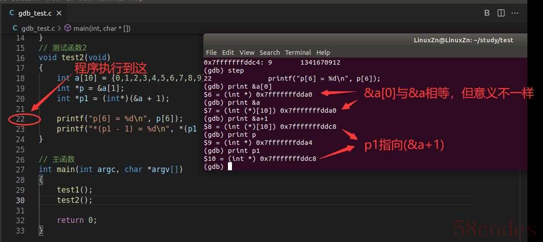This screenshot has height=242, width=543.
Task: Click the line number 27 in the gutter
Action: pyautogui.click(x=20, y=169)
